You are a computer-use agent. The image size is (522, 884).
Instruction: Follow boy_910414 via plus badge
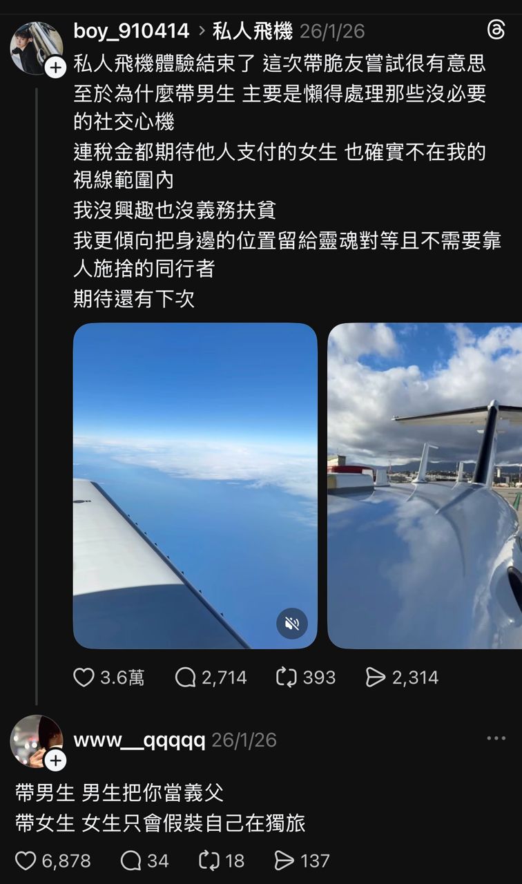(x=55, y=67)
